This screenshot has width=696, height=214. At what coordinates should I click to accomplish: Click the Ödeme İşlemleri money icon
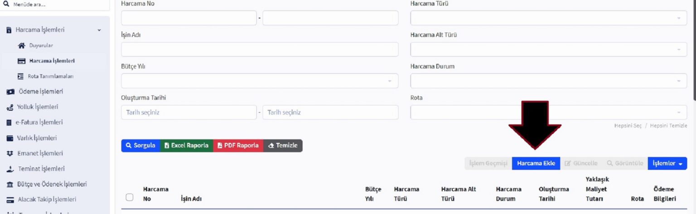click(10, 92)
